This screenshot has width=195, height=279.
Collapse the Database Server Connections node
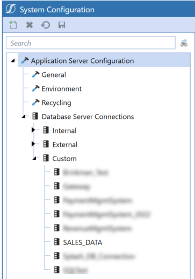tap(24, 117)
